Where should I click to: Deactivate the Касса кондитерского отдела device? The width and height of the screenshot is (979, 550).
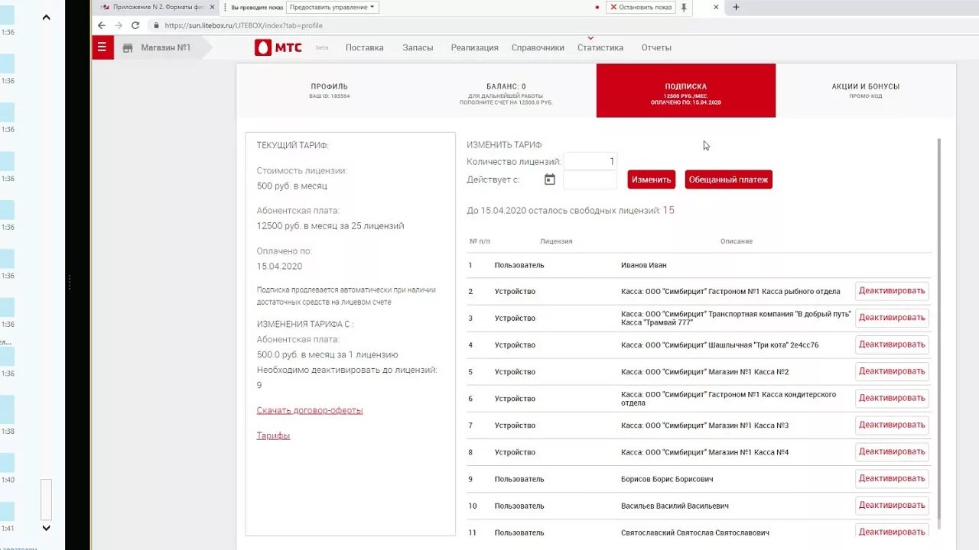pyautogui.click(x=892, y=398)
